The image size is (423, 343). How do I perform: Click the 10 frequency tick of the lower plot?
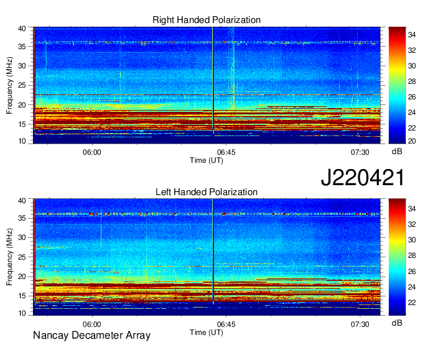click(22, 313)
